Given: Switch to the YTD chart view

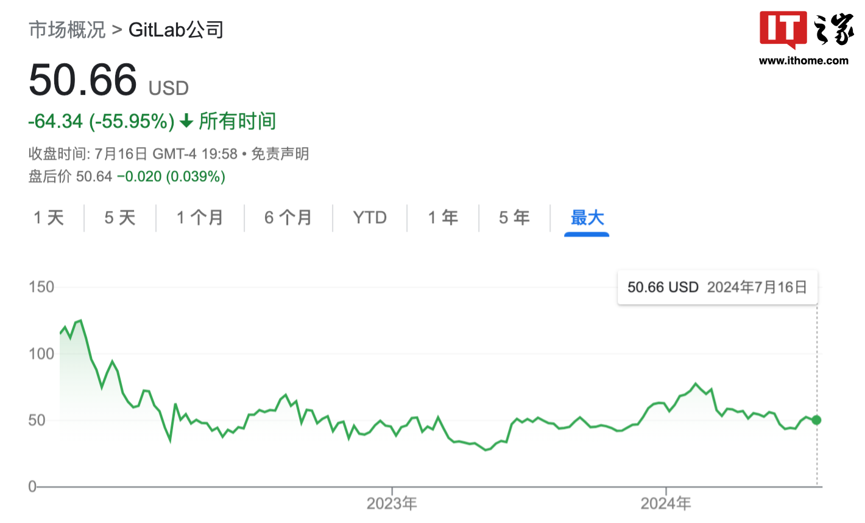Looking at the screenshot, I should pyautogui.click(x=370, y=217).
